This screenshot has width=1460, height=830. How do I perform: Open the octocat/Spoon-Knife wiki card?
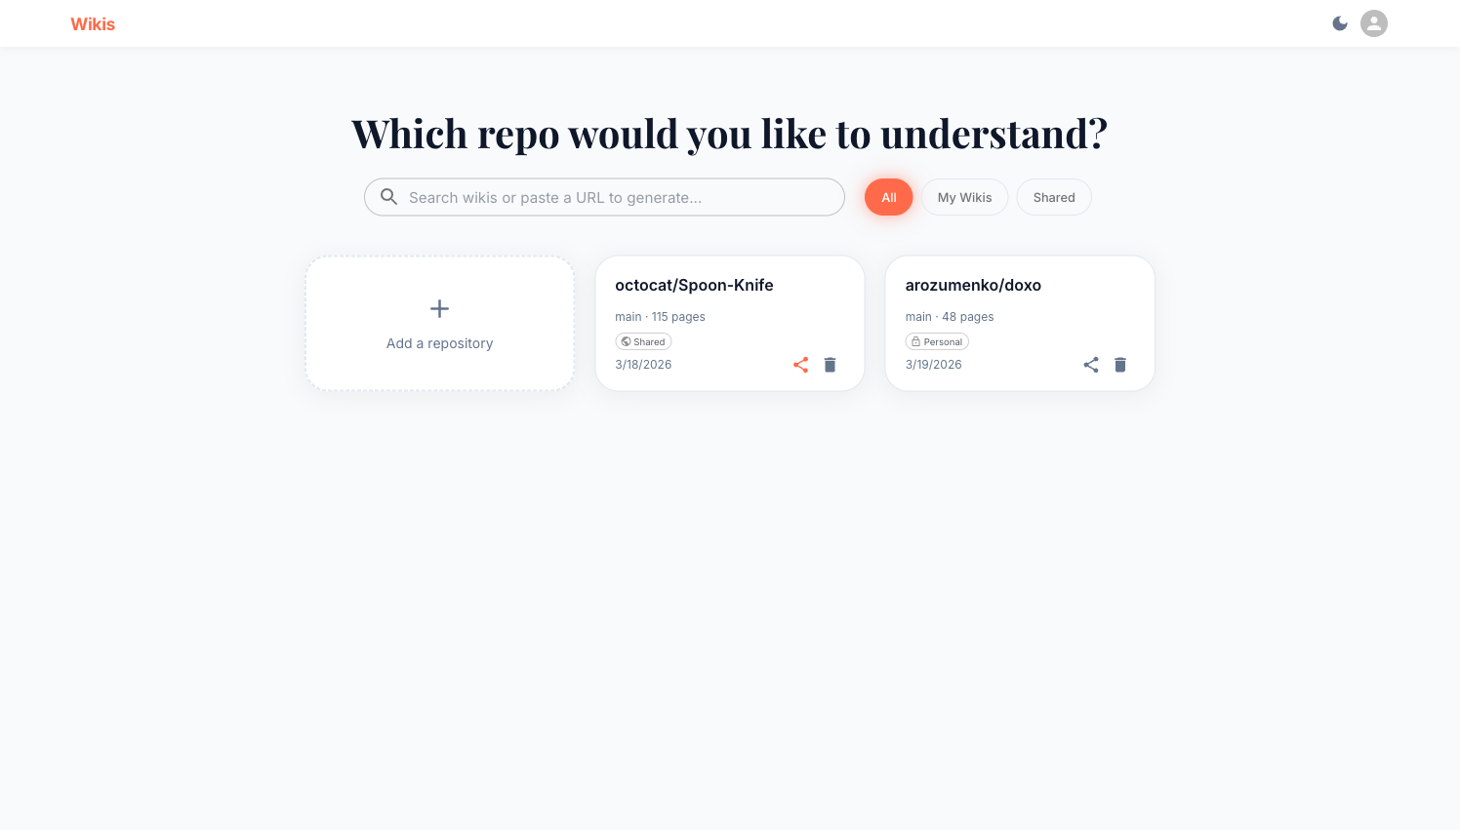694,285
